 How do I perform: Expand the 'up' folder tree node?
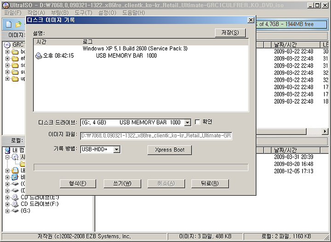click(7, 79)
